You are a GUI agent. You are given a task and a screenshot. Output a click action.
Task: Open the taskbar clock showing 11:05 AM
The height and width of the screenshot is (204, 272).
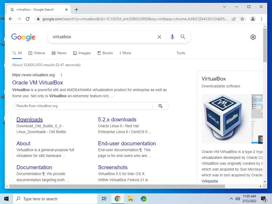coord(249,199)
